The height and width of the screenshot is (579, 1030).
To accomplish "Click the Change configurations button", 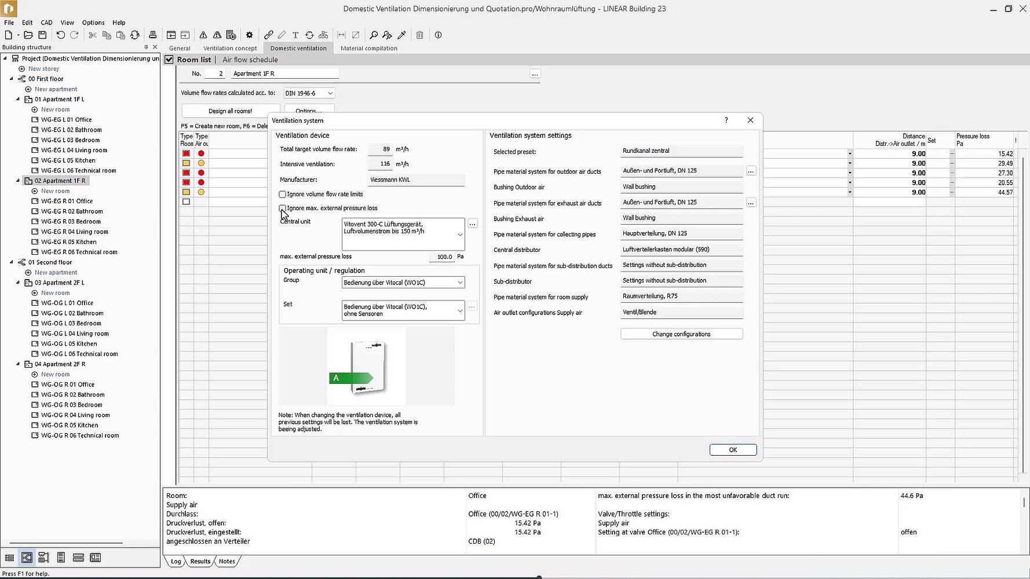I will point(681,334).
